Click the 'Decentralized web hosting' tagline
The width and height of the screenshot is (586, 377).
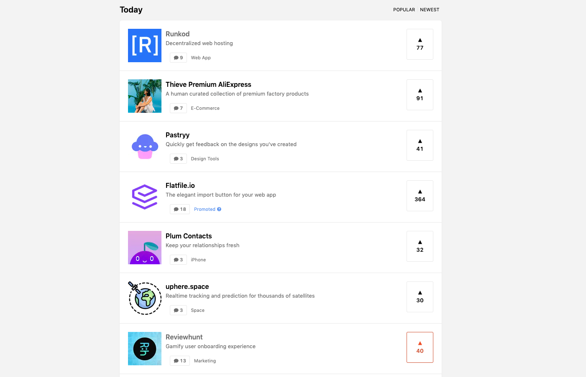tap(199, 43)
